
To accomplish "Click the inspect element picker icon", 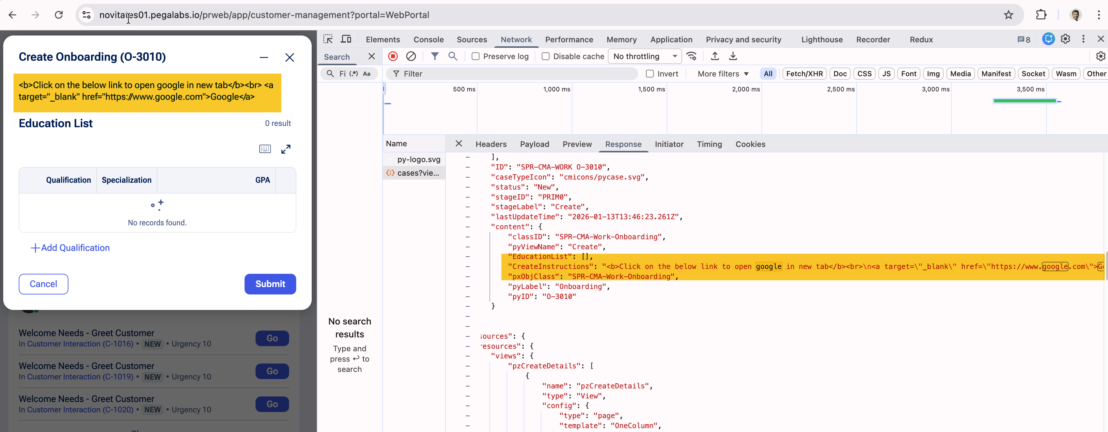I will point(328,39).
